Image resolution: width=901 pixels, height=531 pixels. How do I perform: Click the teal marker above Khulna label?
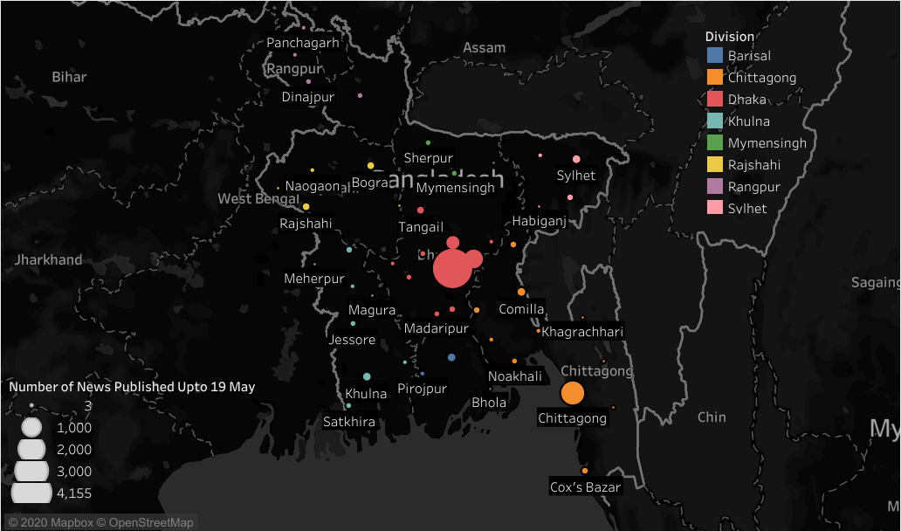pos(367,377)
